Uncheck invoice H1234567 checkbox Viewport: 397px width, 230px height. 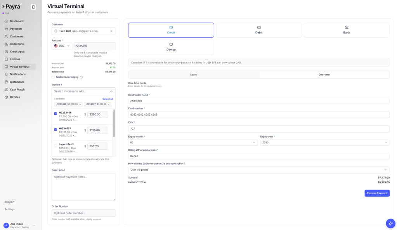[x=55, y=130]
